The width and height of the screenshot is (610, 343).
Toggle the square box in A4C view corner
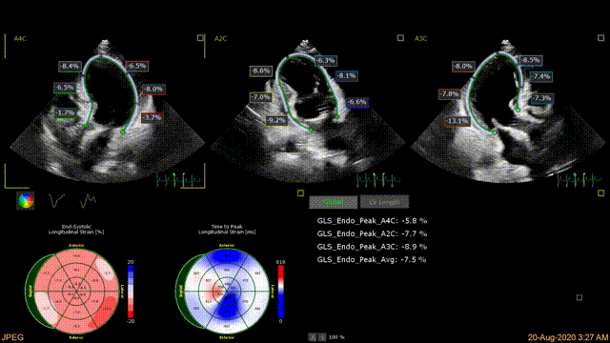click(200, 38)
